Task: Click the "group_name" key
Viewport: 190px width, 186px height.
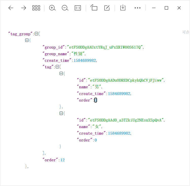Action: click(56, 54)
